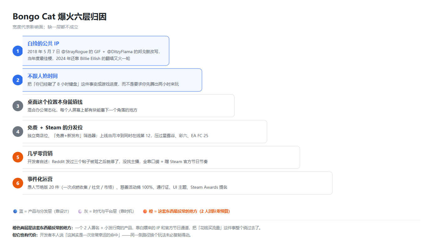The width and height of the screenshot is (433, 249).
Task: Click the orange number 5 circle badge
Action: [x=18, y=157]
